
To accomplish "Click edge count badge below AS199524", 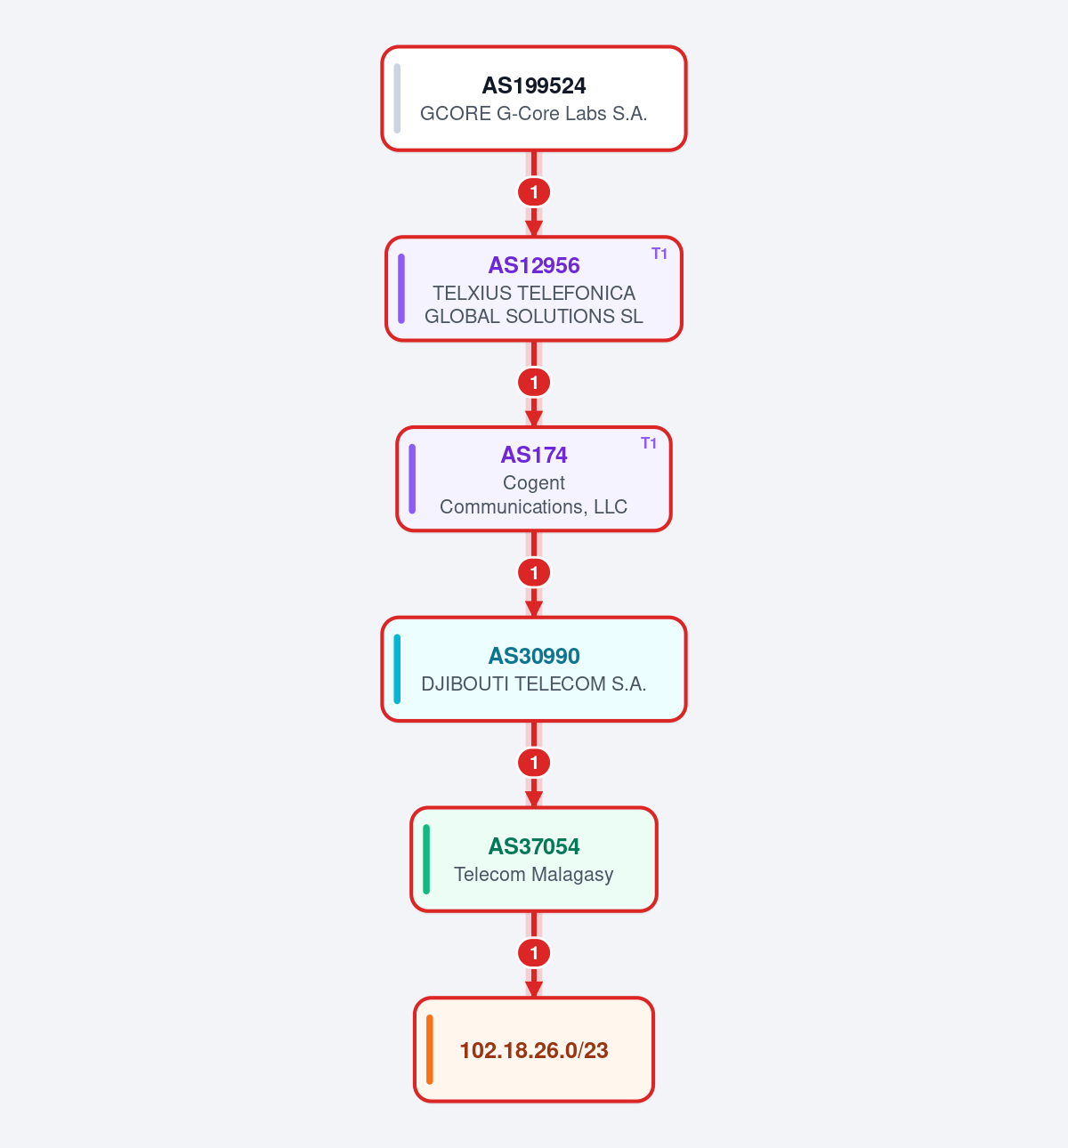I will click(x=534, y=192).
